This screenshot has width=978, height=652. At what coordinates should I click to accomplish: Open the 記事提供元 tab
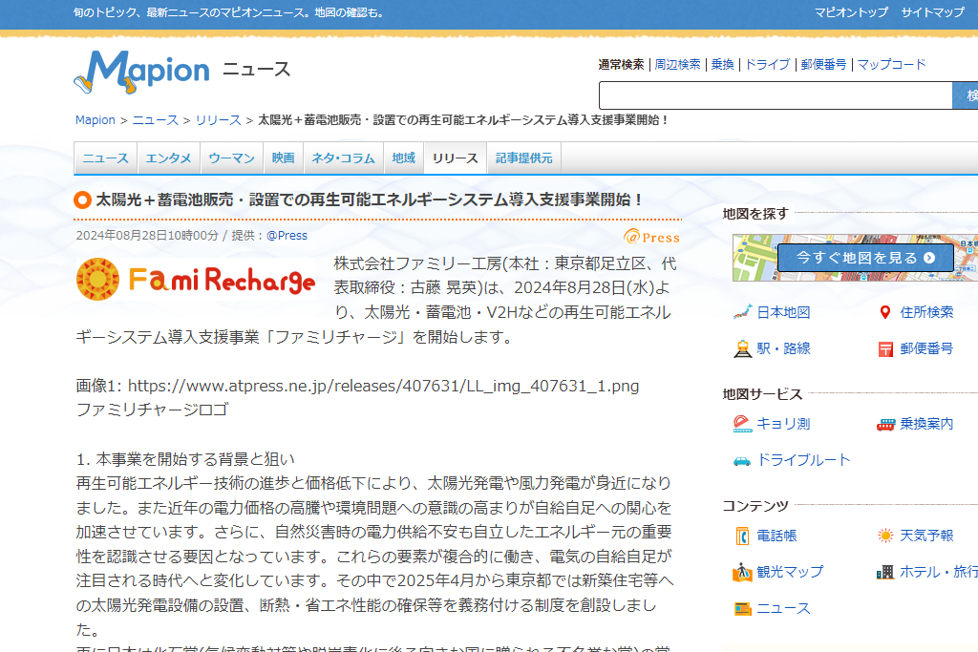click(x=524, y=158)
